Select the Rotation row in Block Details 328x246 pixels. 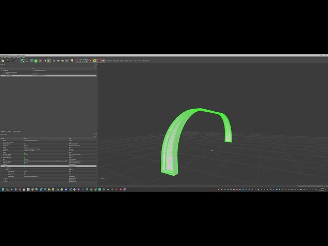click(x=48, y=151)
